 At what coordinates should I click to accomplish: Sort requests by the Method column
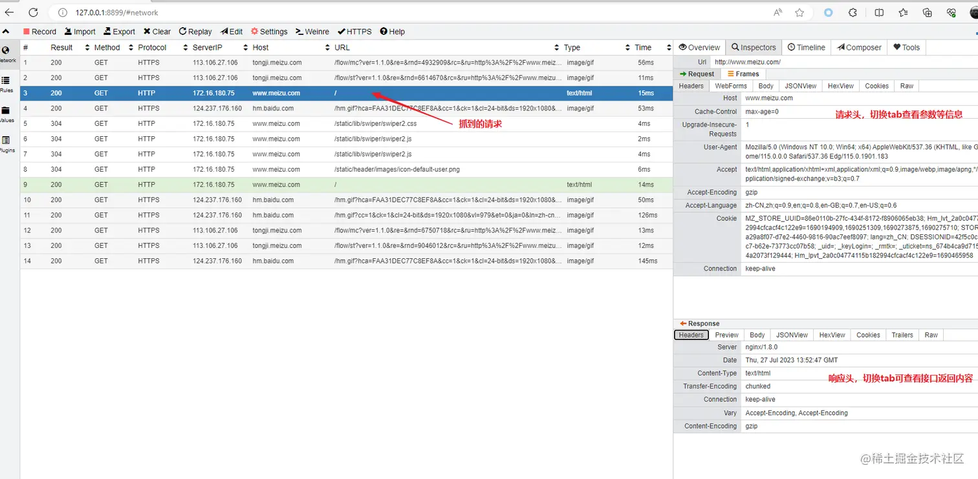click(x=113, y=48)
